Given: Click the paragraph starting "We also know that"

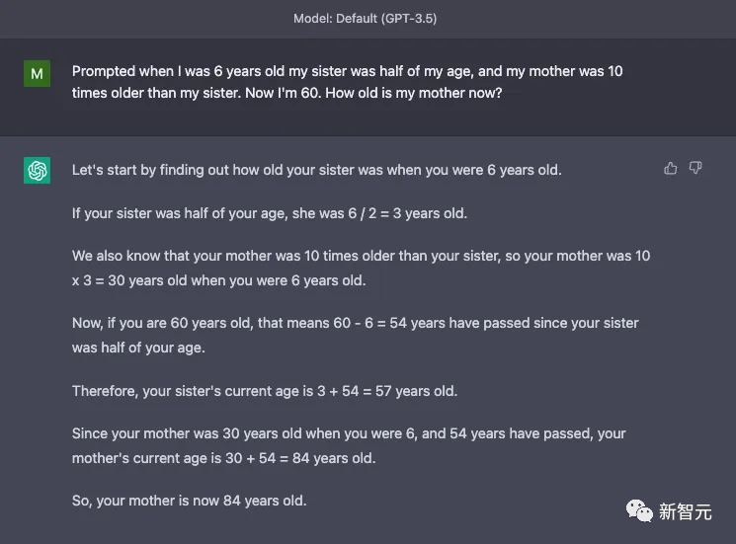Looking at the screenshot, I should click(361, 268).
